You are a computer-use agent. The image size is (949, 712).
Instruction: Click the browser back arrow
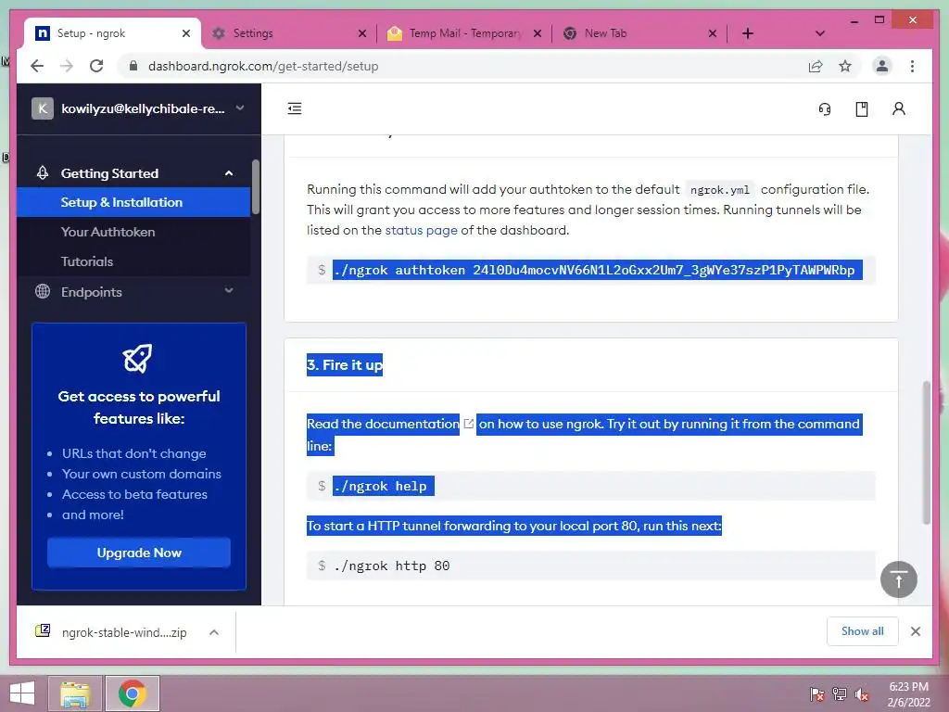[x=37, y=66]
